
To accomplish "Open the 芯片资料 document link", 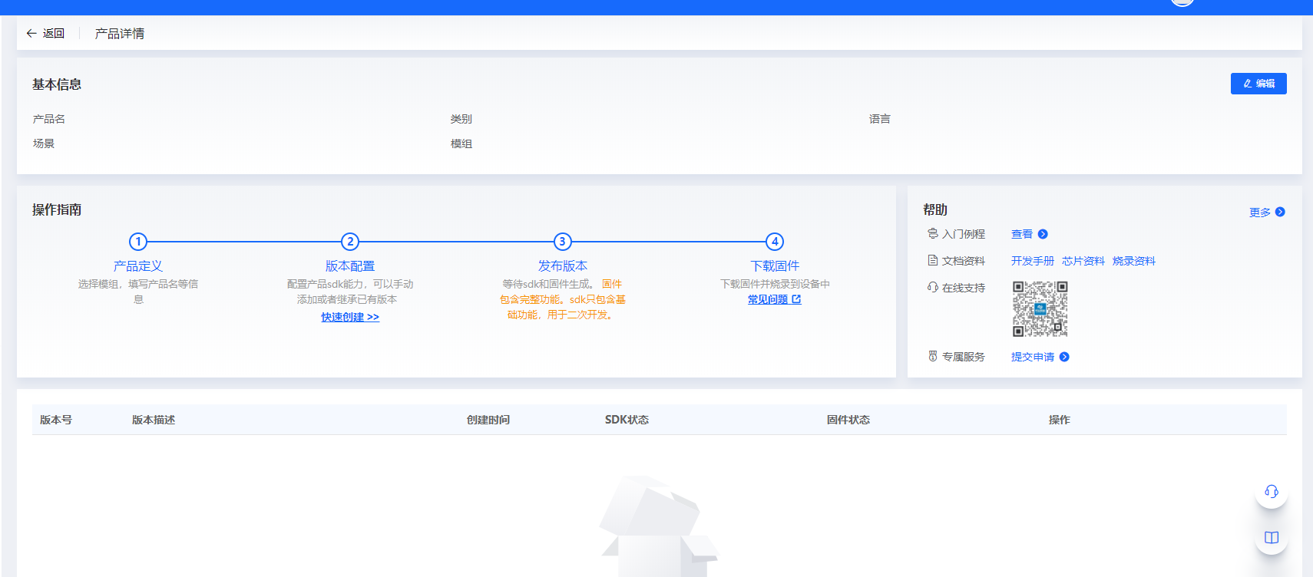I will tap(1083, 261).
